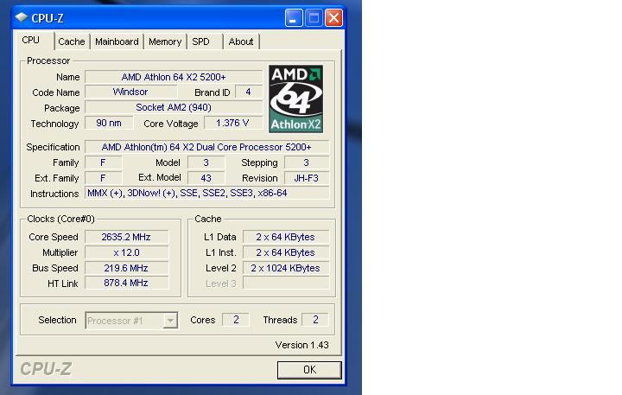
Task: Click the OK button
Action: (x=309, y=370)
